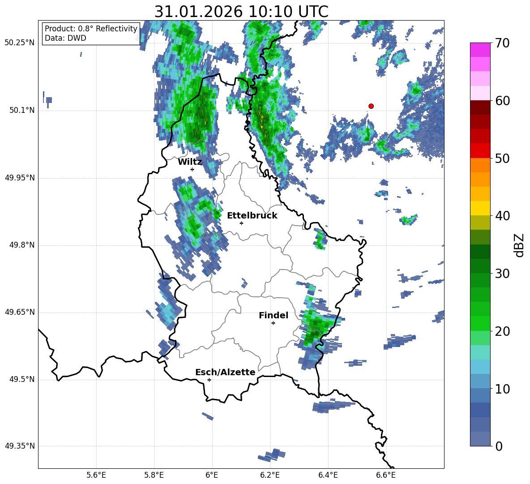Click the red radar site dot
This screenshot has height=484, width=530.
coord(371,106)
